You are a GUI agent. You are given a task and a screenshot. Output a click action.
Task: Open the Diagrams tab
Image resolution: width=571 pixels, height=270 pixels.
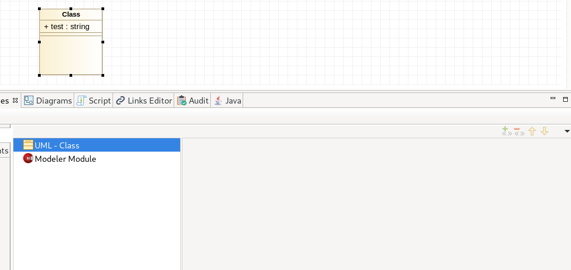click(x=48, y=100)
